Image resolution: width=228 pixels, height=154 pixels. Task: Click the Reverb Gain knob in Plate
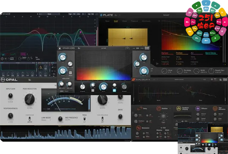211,71
